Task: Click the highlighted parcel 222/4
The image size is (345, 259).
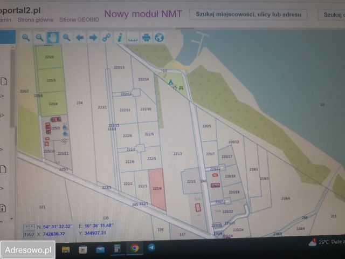Action: point(157,188)
